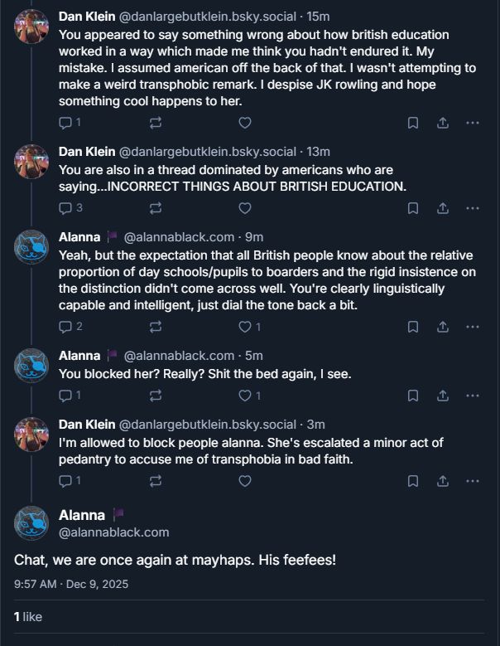Open more options on Dan Klein's 15m post
The image size is (500, 646).
[473, 123]
